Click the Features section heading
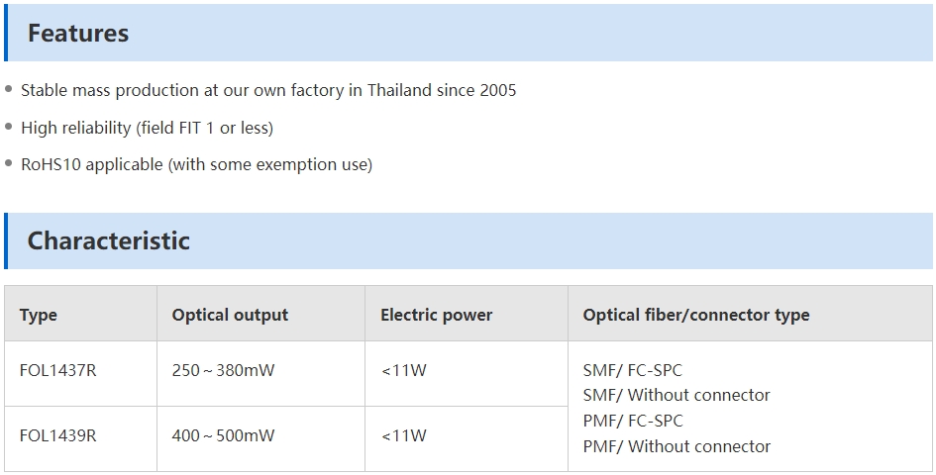The height and width of the screenshot is (475, 936). (x=78, y=33)
